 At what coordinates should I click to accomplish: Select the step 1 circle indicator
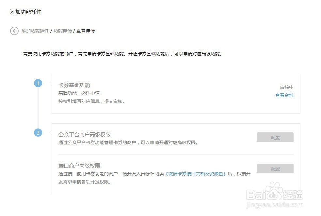point(39,83)
